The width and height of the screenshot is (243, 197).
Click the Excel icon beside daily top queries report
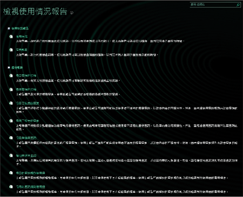pos(11,103)
